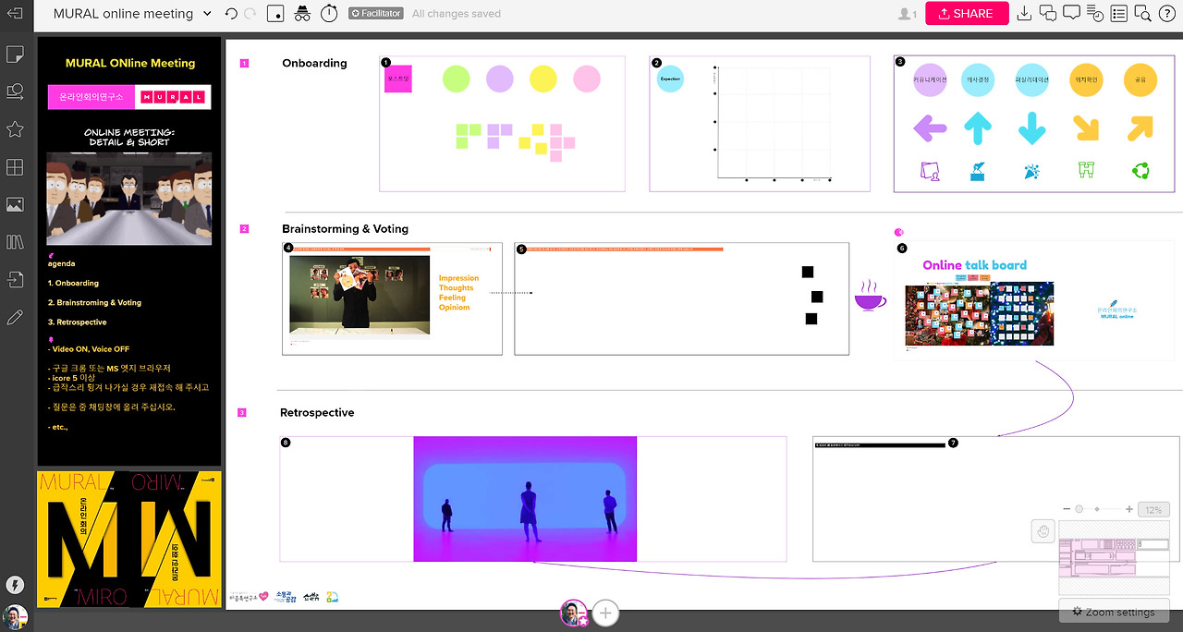The width and height of the screenshot is (1183, 632).
Task: Click the blue down arrow icon
Action: coord(1031,128)
